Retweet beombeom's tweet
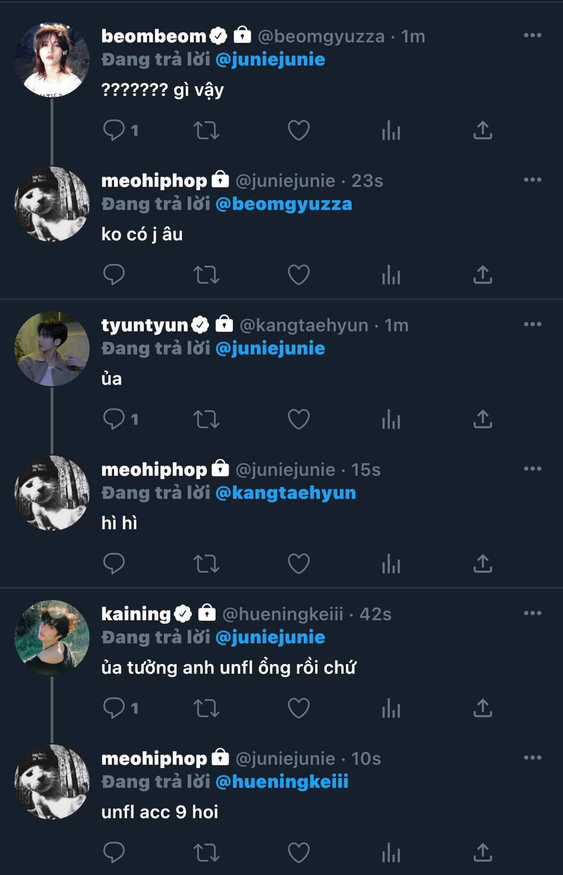 206,130
